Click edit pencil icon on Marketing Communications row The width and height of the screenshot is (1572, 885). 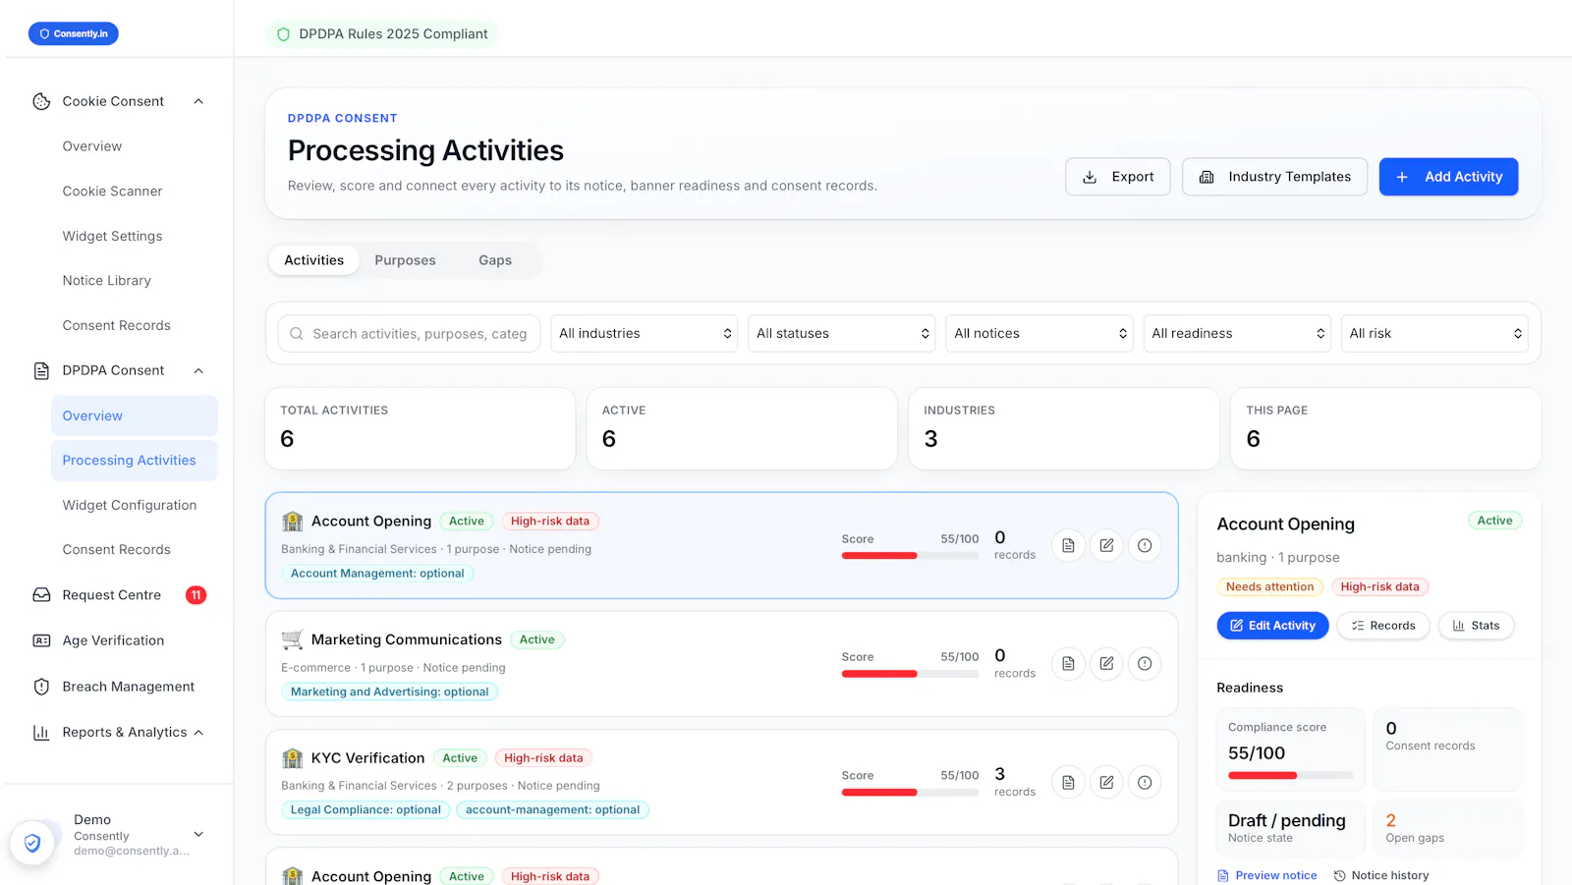click(x=1106, y=663)
